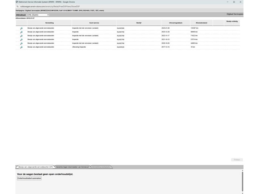Image resolution: width=259 pixels, height=194 pixels.
Task: Open the Aflevering Inspectie record magnifier icon
Action: (x=21, y=47)
